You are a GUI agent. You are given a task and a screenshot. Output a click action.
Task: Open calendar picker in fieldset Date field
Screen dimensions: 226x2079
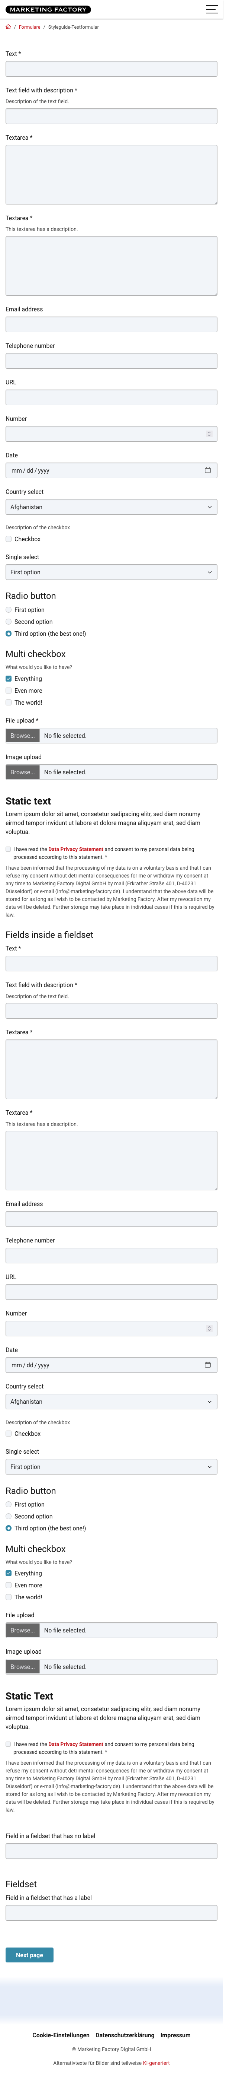(x=207, y=1364)
